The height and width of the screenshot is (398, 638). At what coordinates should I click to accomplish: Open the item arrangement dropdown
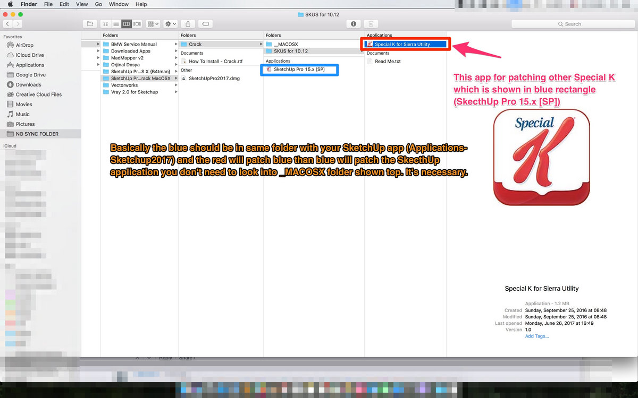click(153, 24)
